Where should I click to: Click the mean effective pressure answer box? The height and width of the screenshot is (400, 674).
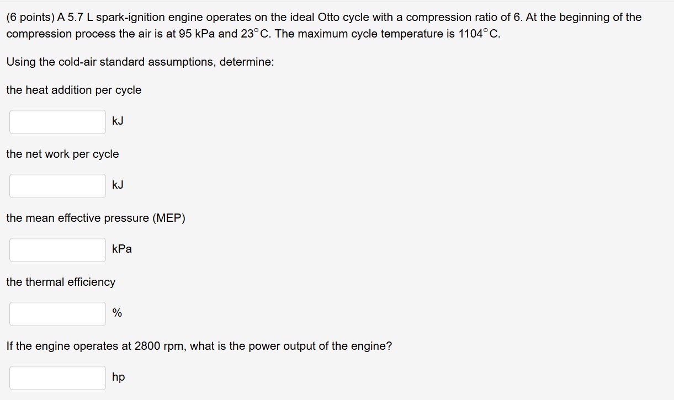57,249
